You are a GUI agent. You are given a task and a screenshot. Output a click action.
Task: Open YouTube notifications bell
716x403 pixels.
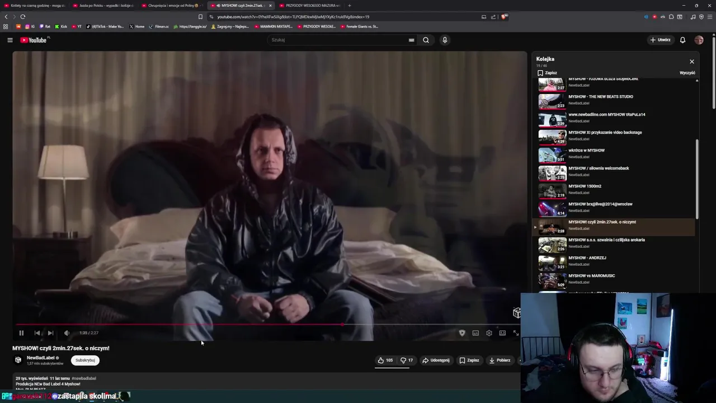[682, 40]
